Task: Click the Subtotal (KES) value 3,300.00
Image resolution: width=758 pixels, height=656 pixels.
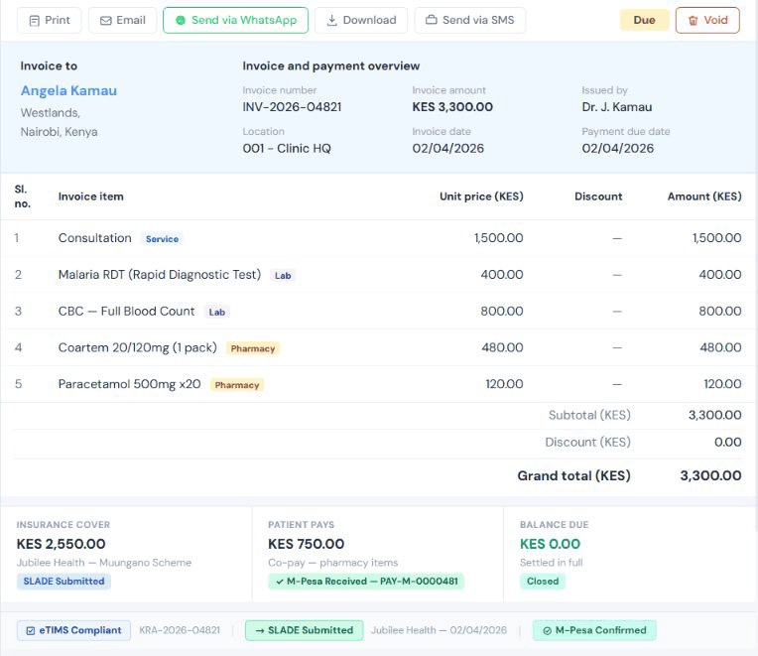Action: click(x=715, y=415)
